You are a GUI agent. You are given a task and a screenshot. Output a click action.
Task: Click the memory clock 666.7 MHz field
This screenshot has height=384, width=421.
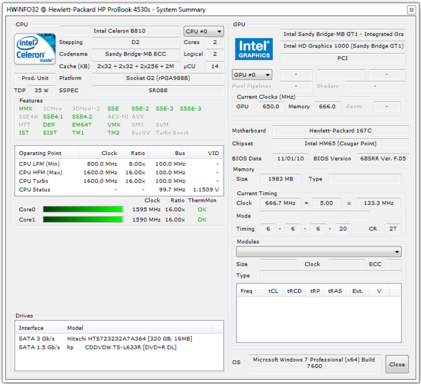pyautogui.click(x=281, y=203)
